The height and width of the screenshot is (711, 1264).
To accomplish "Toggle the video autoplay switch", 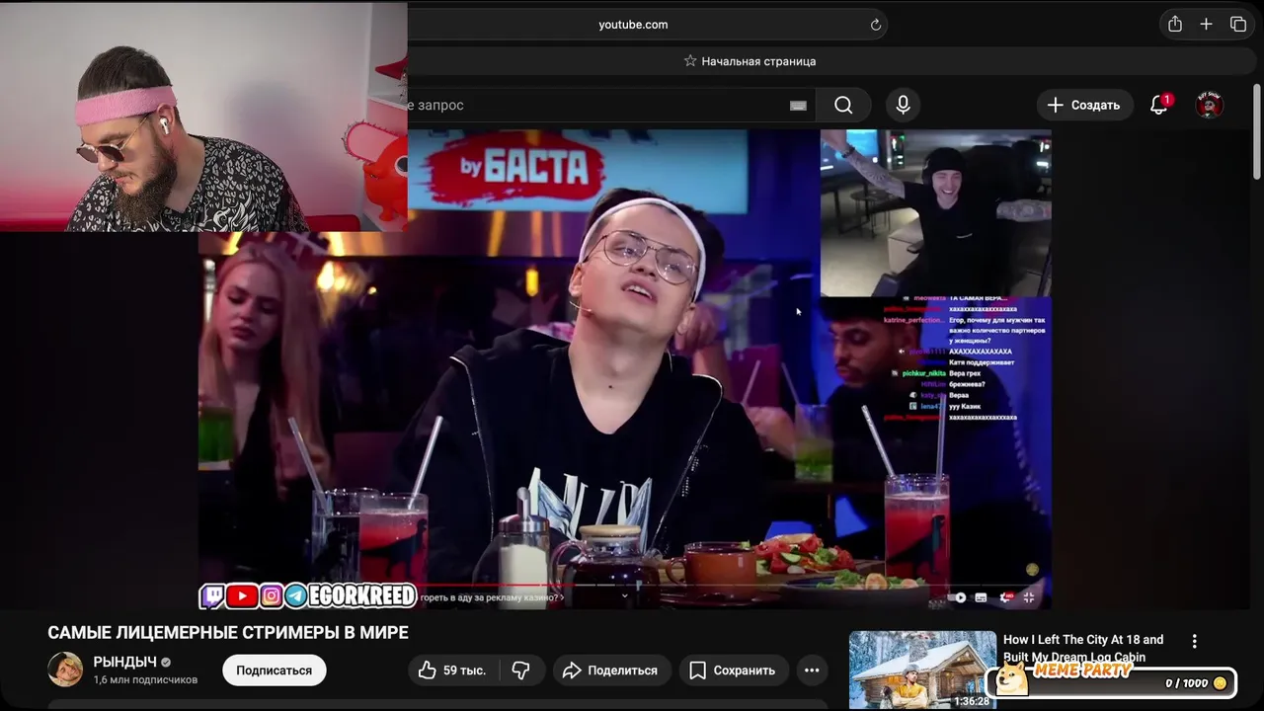I will (x=956, y=597).
